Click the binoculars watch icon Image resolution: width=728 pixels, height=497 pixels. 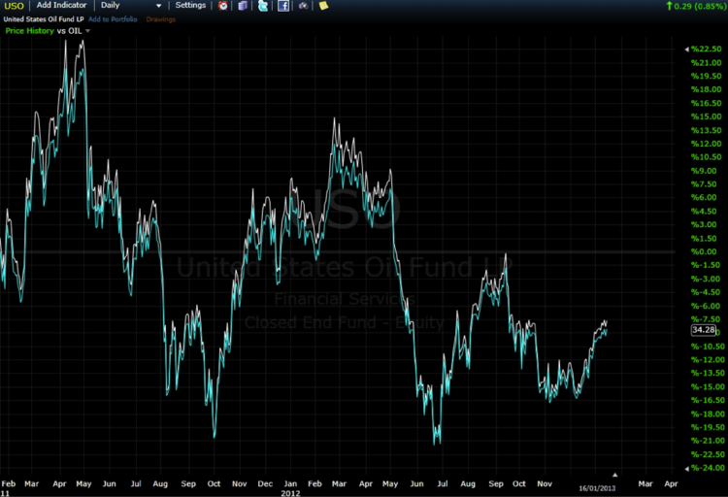tap(303, 6)
